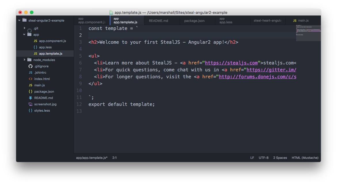This screenshot has width=337, height=185.
Task: Change the LF line ending setting
Action: [x=252, y=158]
